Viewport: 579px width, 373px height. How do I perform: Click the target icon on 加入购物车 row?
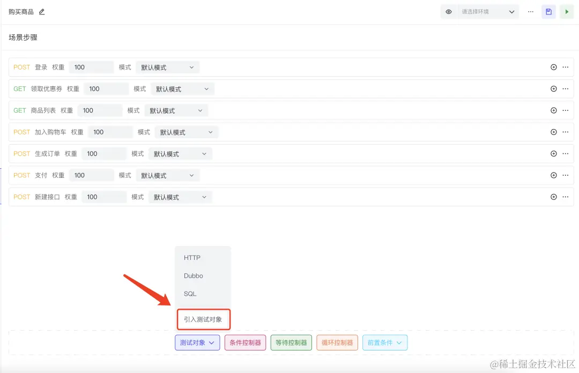coord(553,132)
